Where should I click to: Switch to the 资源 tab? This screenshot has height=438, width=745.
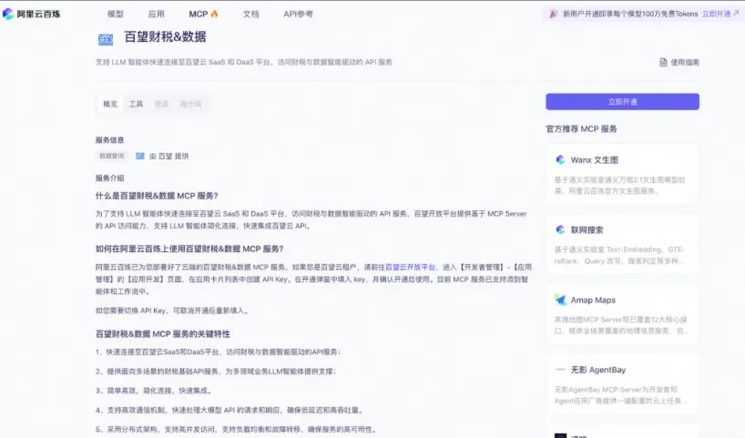click(161, 104)
